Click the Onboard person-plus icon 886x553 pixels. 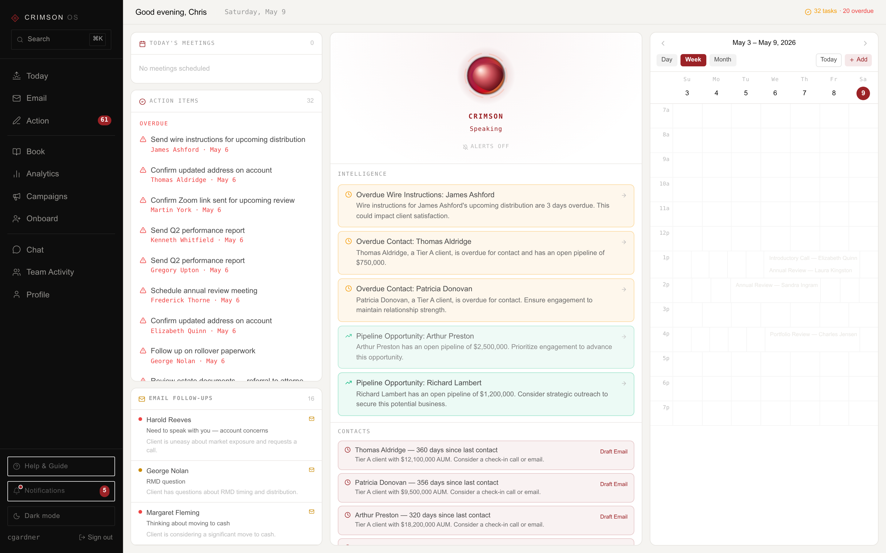point(17,219)
